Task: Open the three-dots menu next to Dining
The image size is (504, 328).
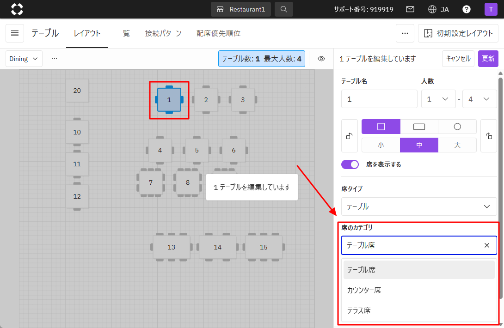Action: [54, 59]
